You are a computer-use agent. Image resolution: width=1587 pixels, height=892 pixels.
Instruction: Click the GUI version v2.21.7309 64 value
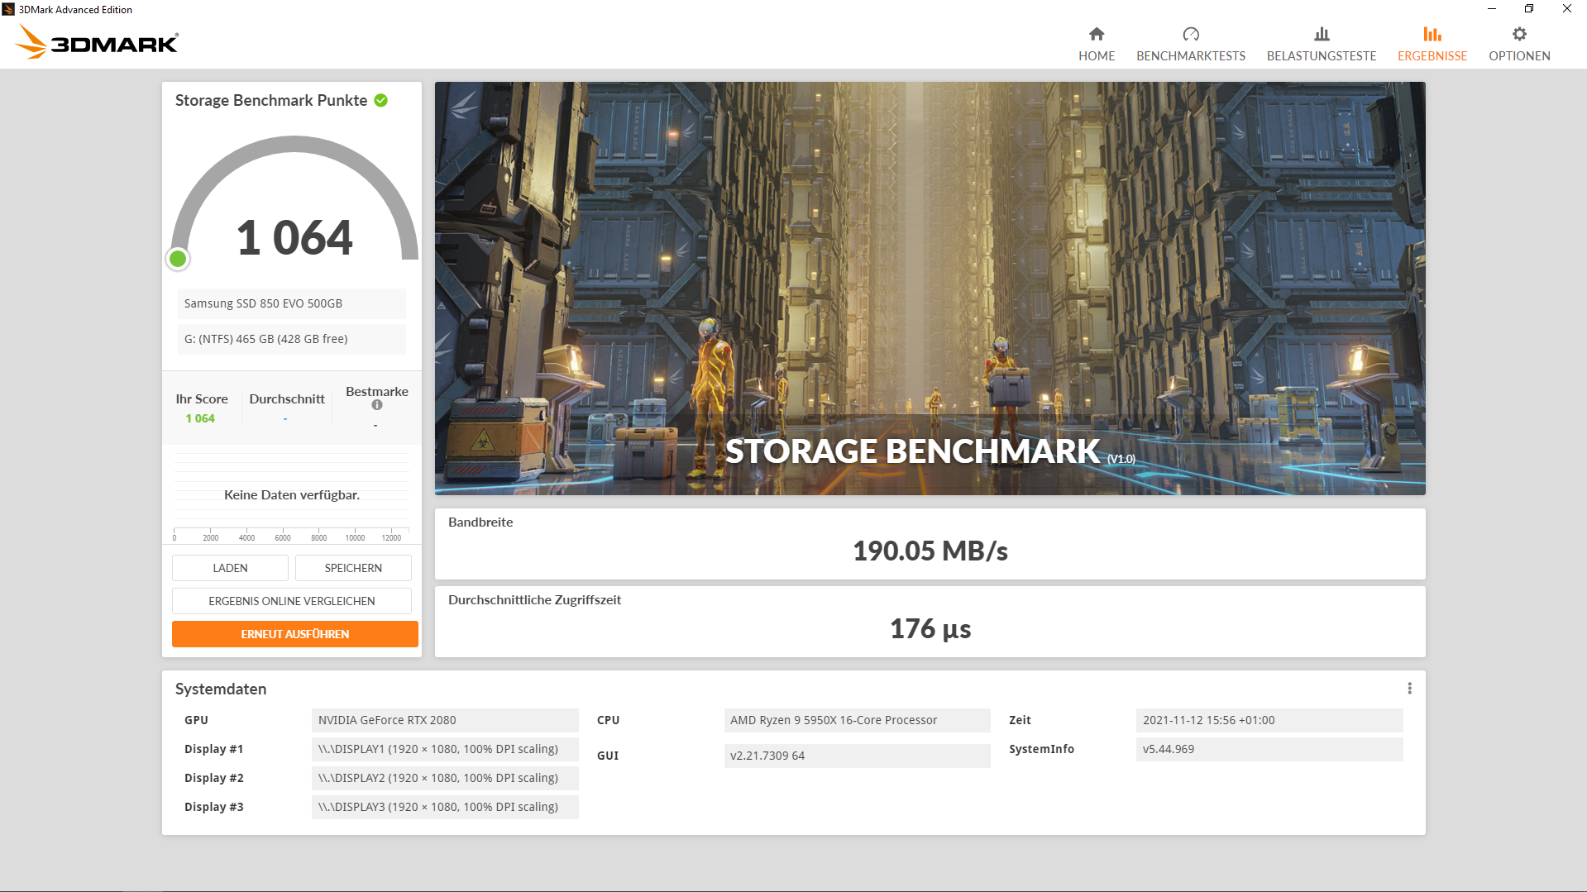pos(858,756)
